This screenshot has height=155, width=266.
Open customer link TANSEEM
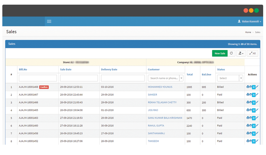pos(153,141)
